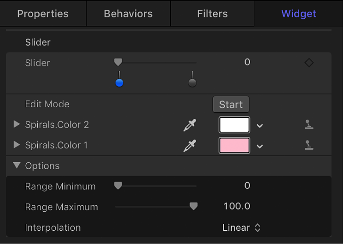Collapse the Options section

pos(17,166)
